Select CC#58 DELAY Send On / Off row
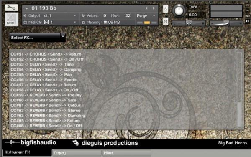Screen dimensions: 251x157 [x=44, y=90]
